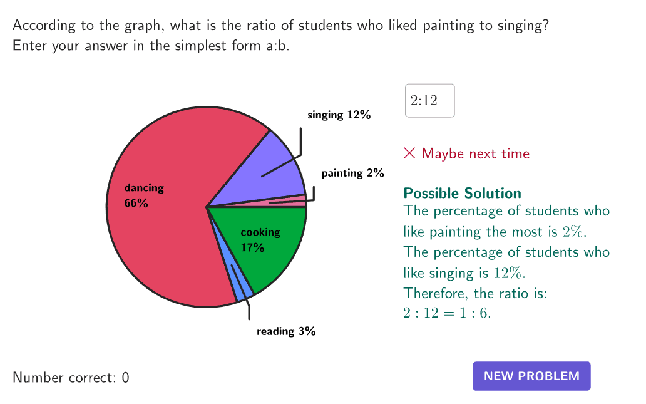This screenshot has height=404, width=646.
Task: Click the "Therefore, the ratio is:" line
Action: pyautogui.click(x=475, y=293)
